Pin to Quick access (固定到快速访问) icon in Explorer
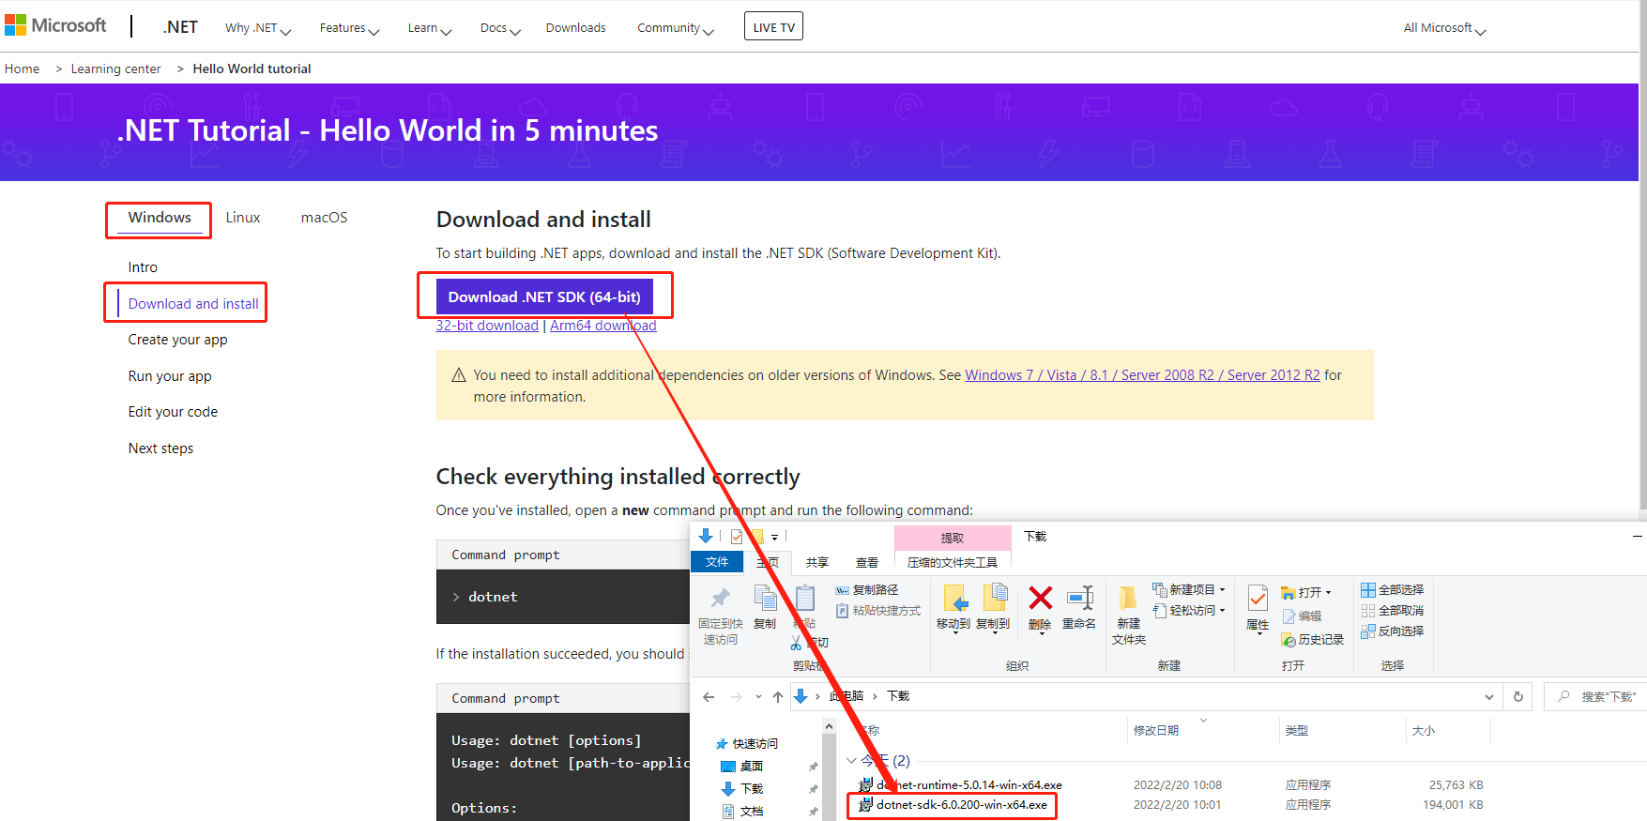Screen dimensions: 1647x821 721,598
